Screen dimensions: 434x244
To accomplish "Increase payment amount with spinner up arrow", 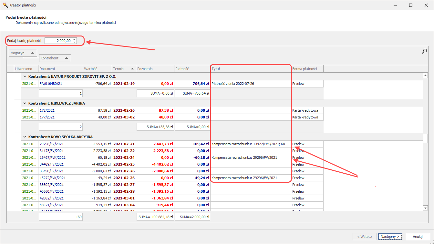I will 75,39.
